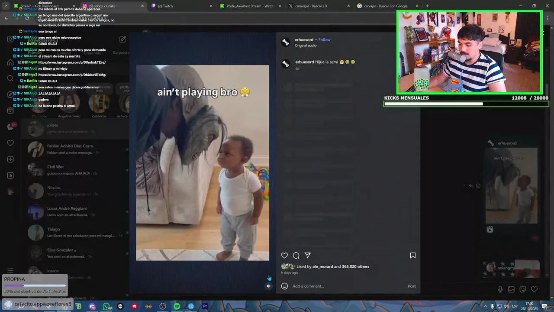The width and height of the screenshot is (554, 312).
Task: Switch to Inbox Chats Instagram tab
Action: (113, 6)
